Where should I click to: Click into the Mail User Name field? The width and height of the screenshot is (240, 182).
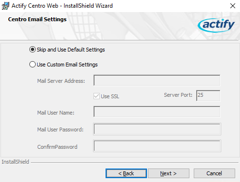tap(157, 112)
